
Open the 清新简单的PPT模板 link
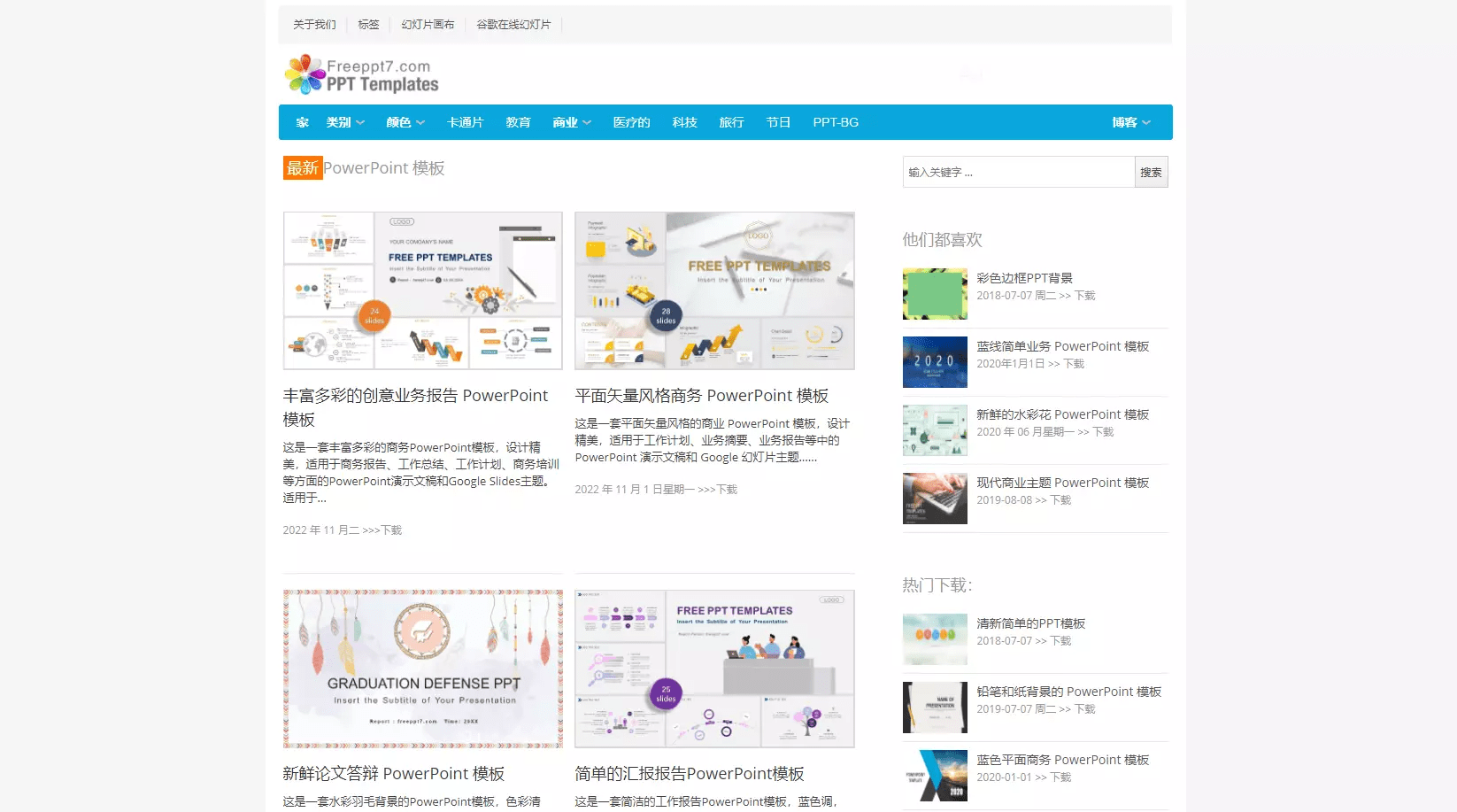pos(1030,623)
